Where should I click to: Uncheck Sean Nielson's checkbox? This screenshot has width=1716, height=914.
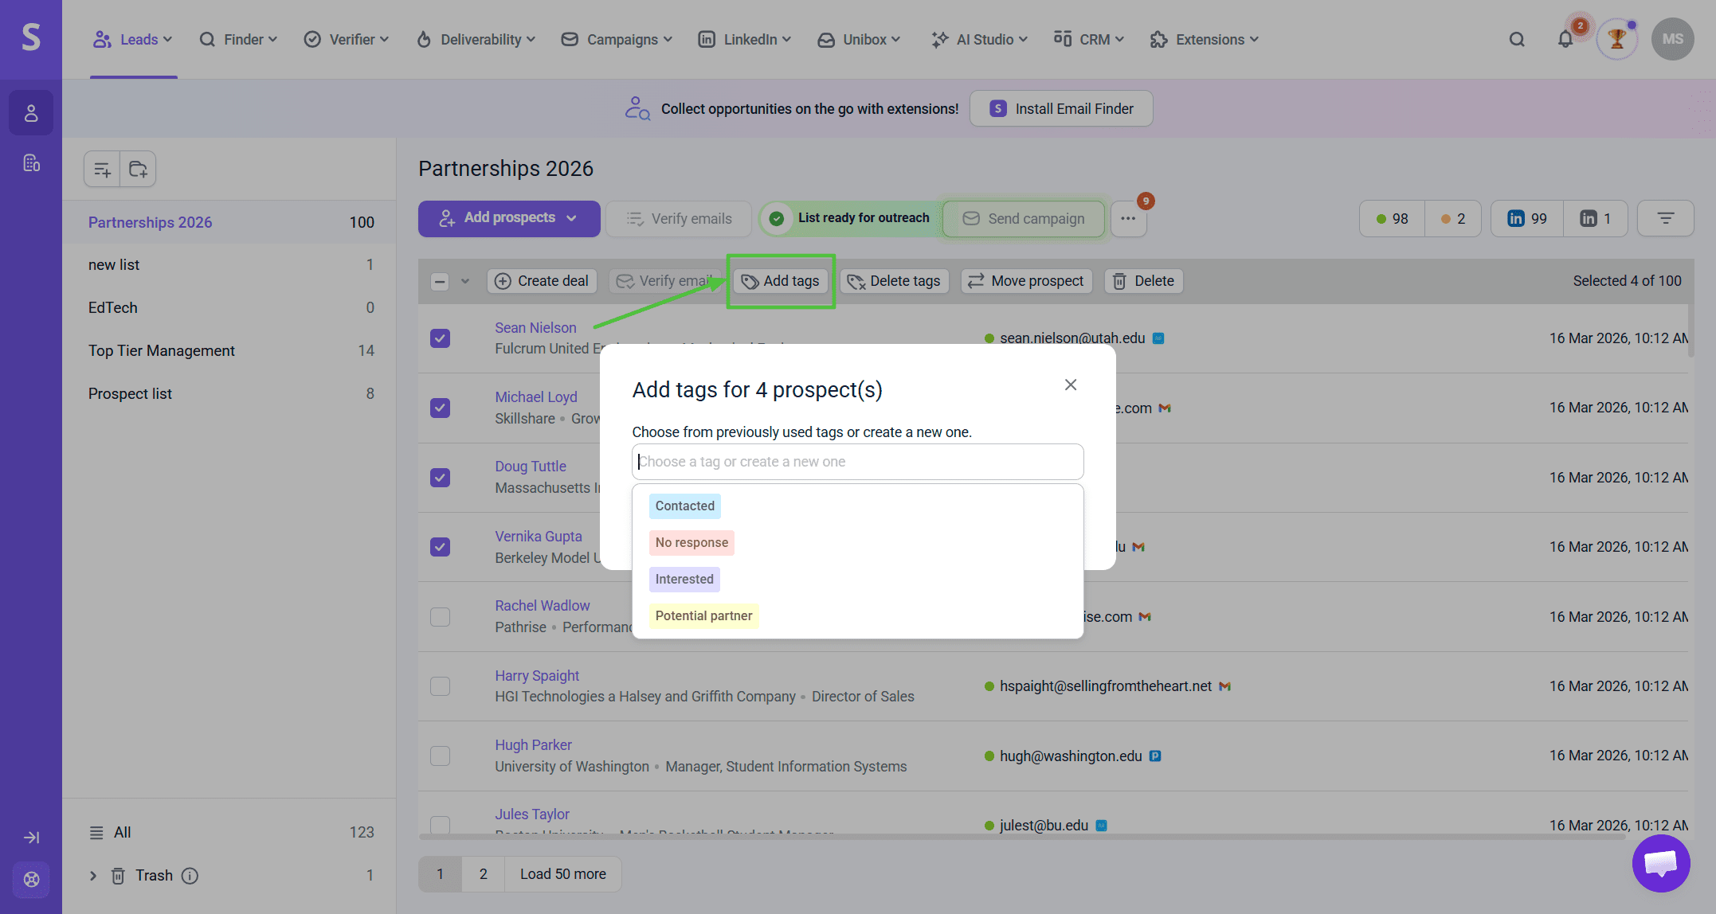[440, 338]
